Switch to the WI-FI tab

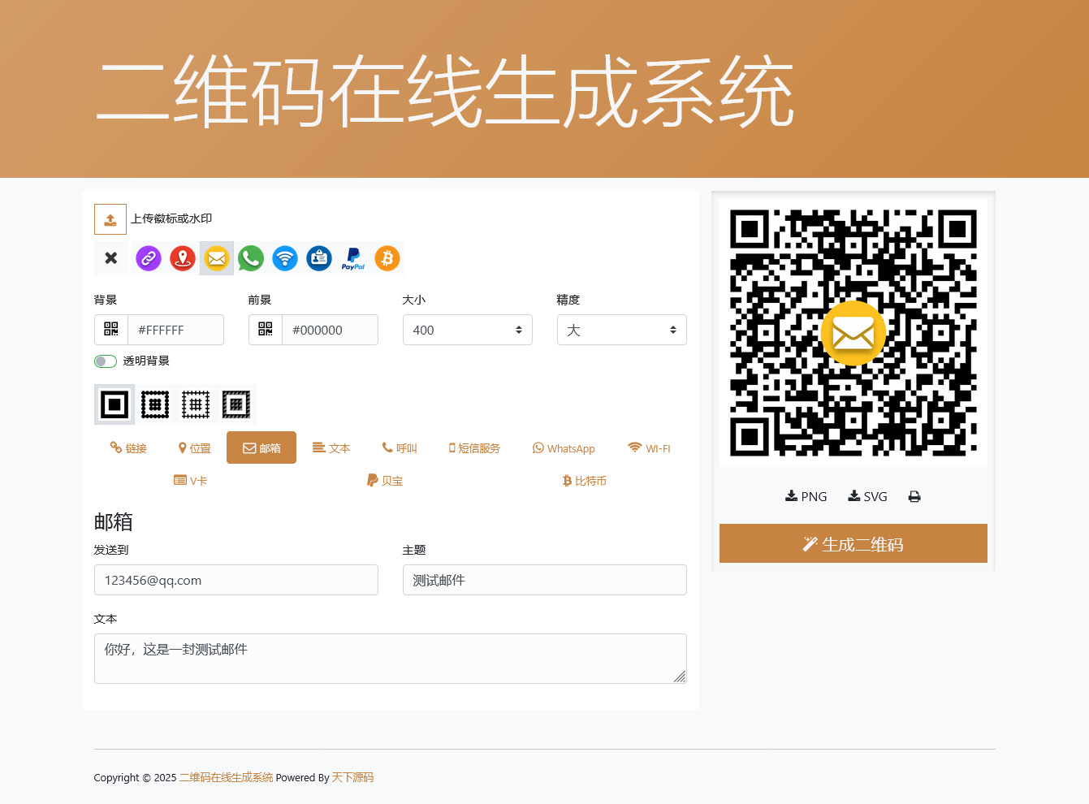(x=649, y=448)
